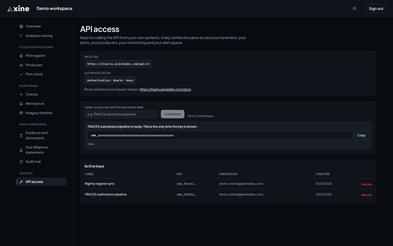Sign out of the workspace

point(376,8)
